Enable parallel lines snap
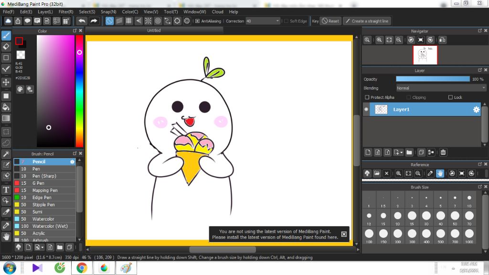The image size is (489, 275). pos(119,21)
